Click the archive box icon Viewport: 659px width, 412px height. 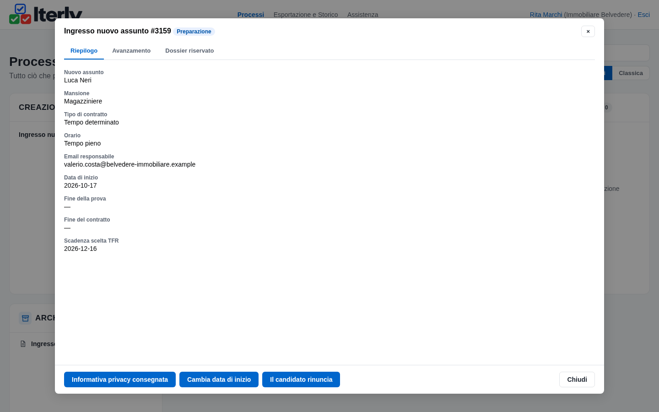coord(25,318)
